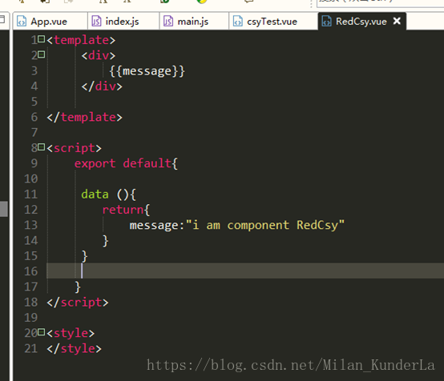Switch to the csyTest.vue tab

pos(273,22)
